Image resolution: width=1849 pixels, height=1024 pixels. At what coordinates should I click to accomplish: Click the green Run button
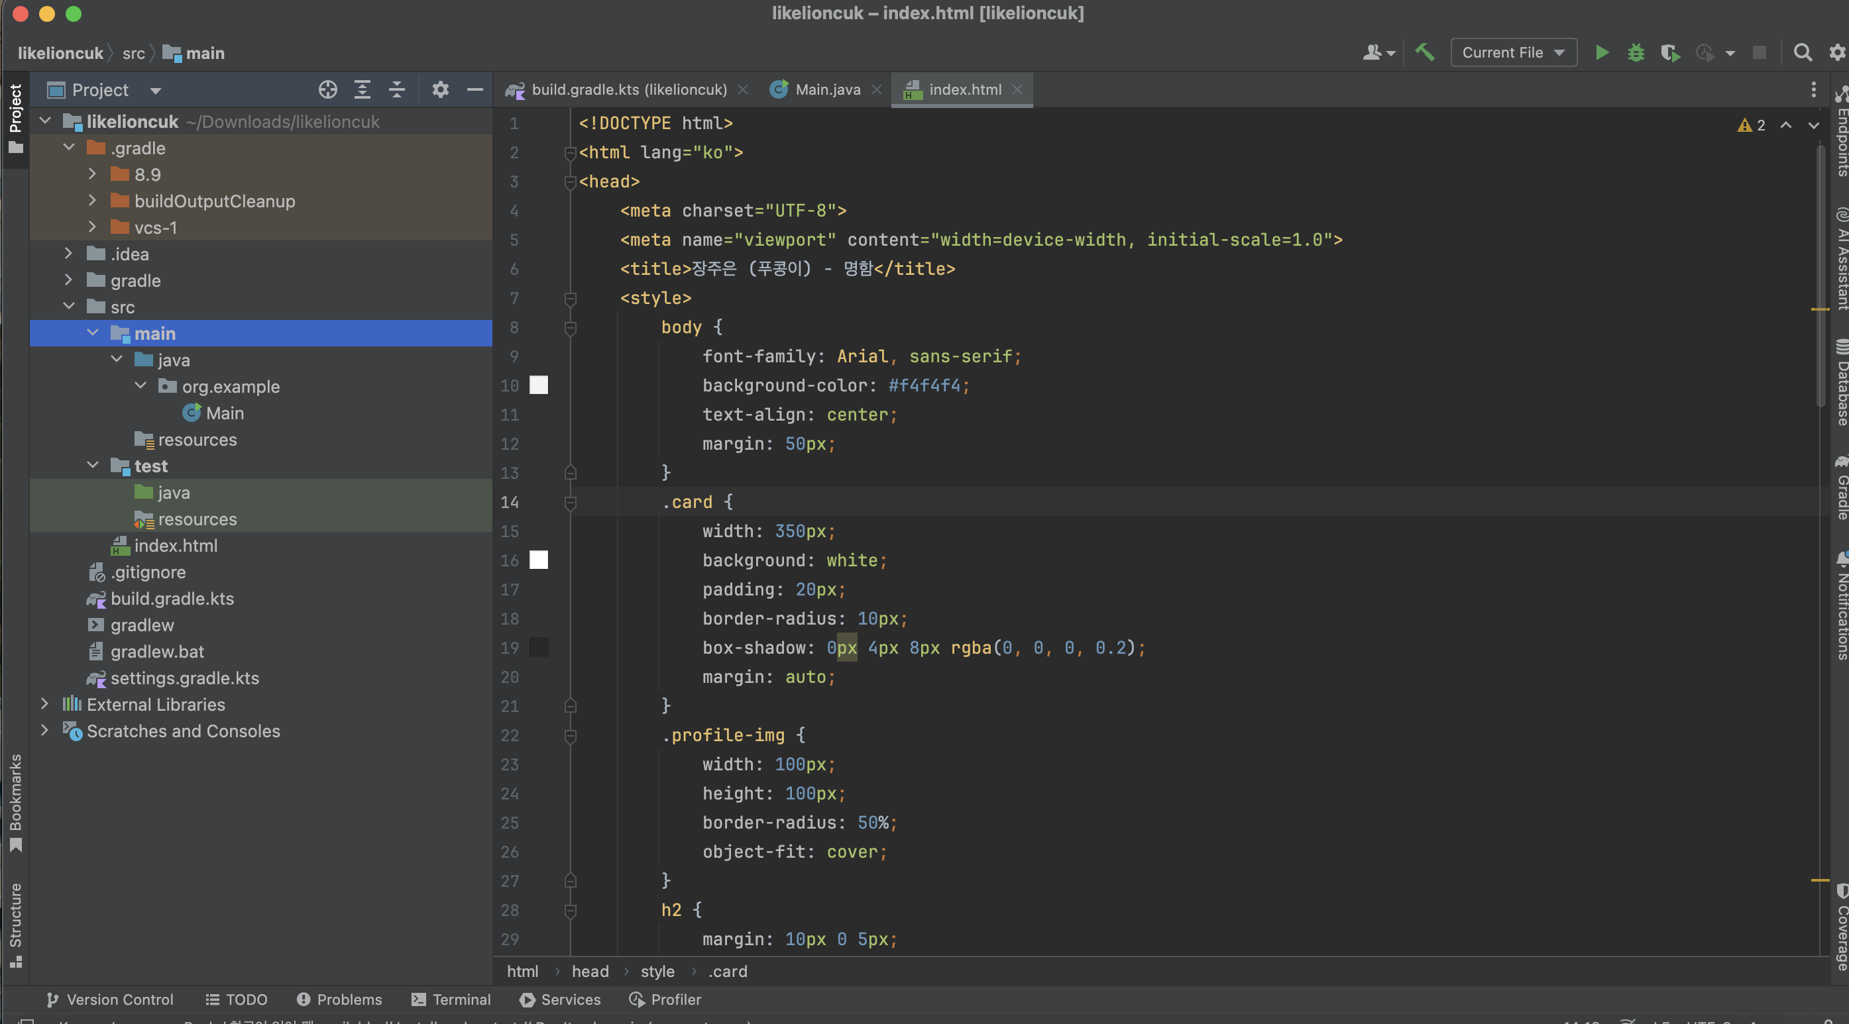(1601, 52)
